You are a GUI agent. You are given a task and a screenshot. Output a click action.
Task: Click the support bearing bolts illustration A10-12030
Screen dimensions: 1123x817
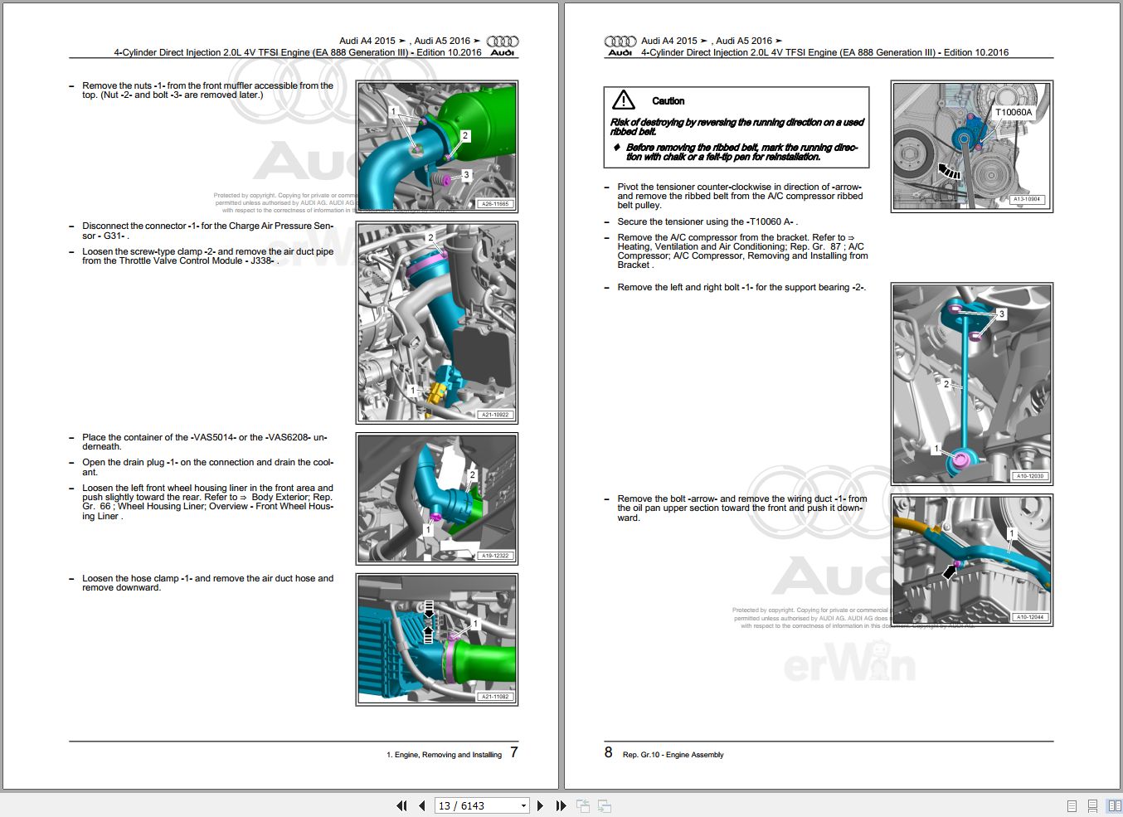[x=972, y=383]
